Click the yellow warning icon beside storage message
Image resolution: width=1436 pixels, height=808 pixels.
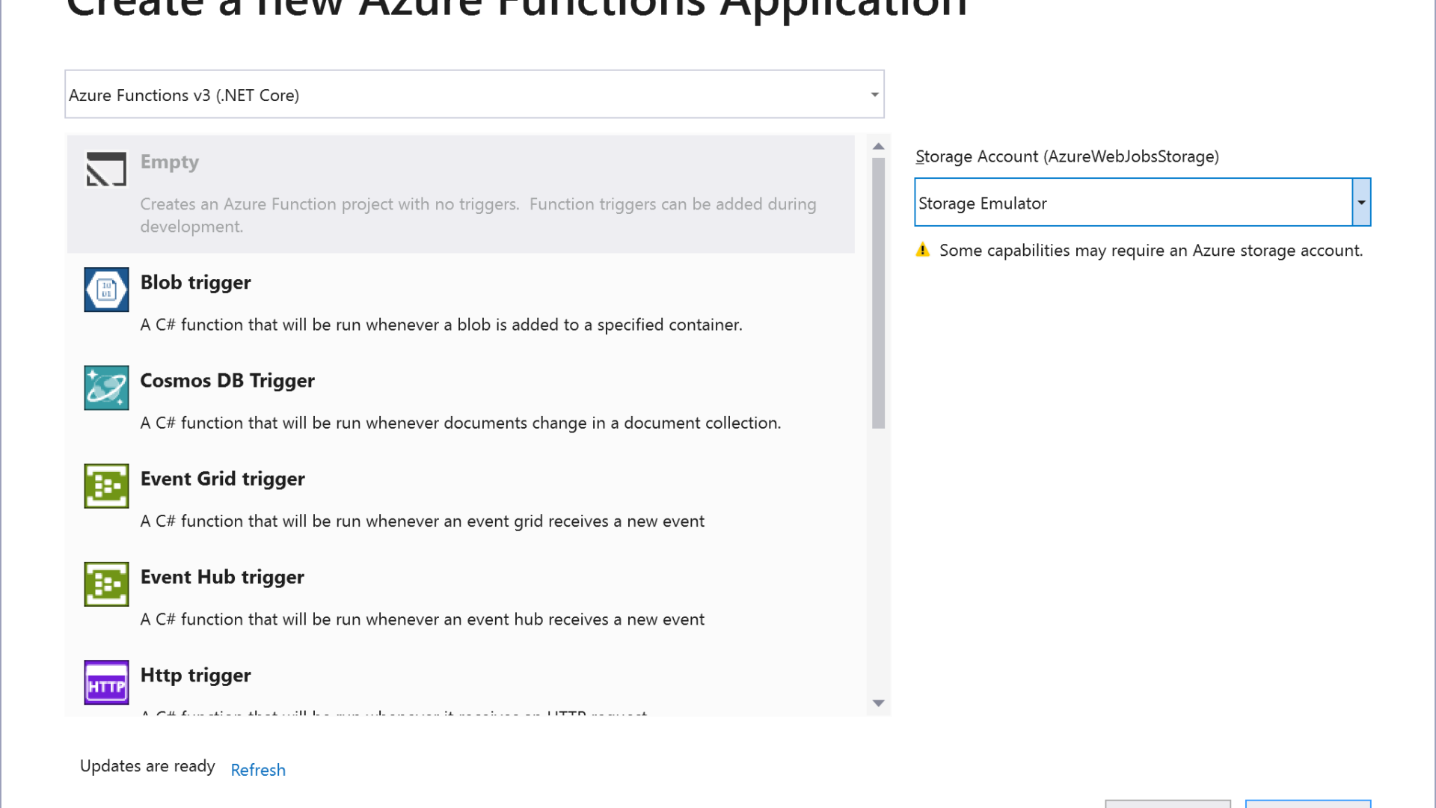click(x=923, y=250)
